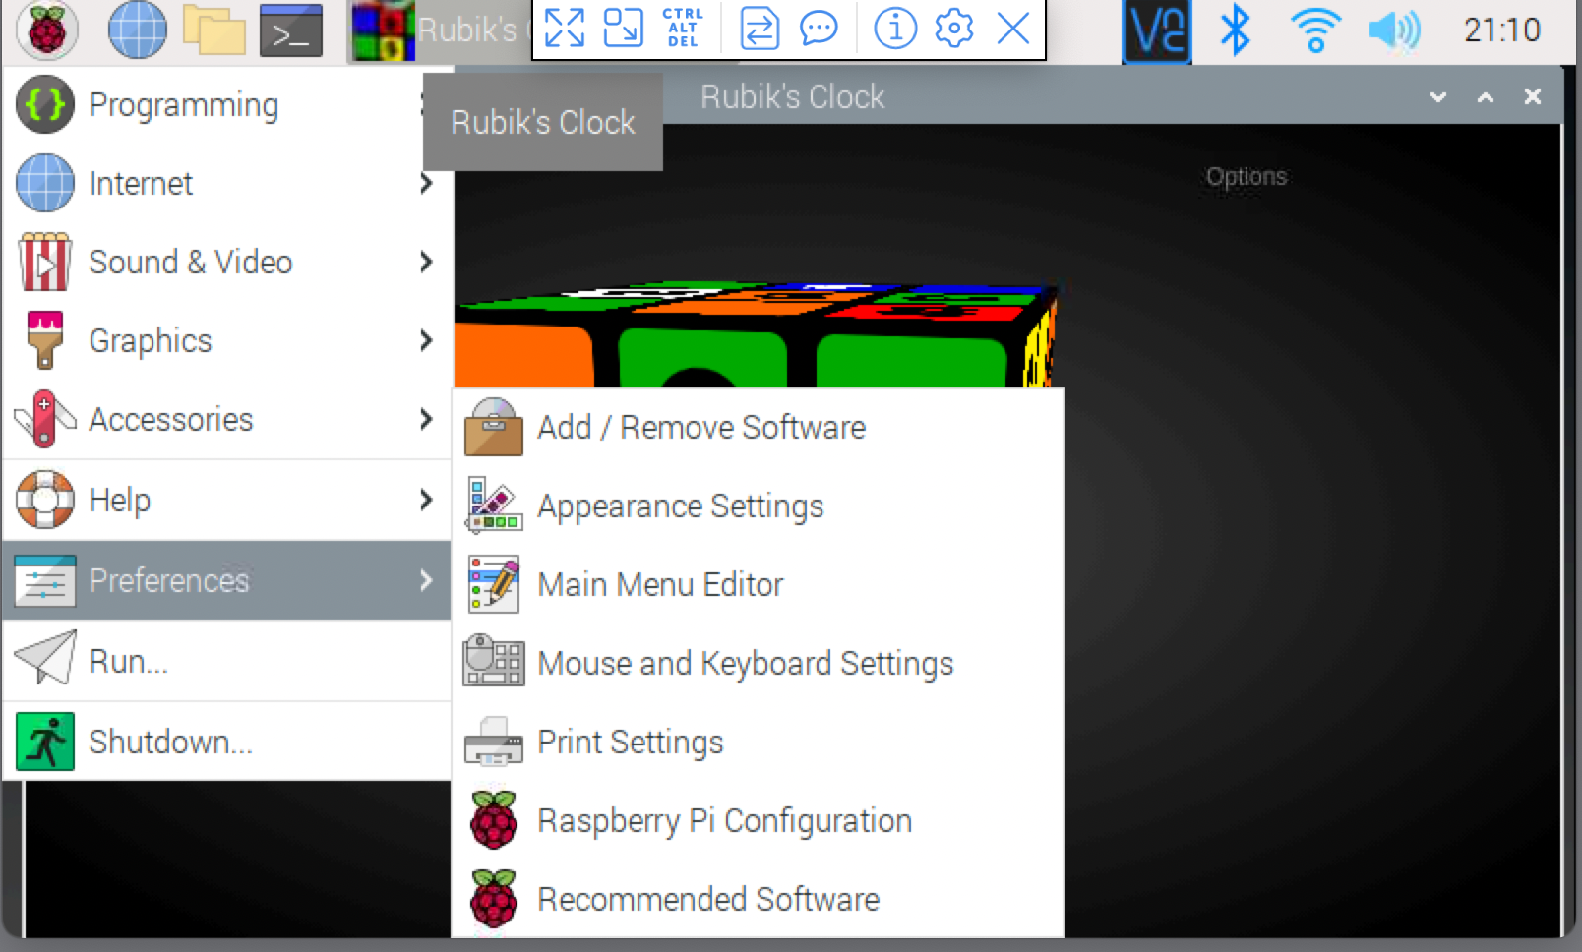Viewport: 1582px width, 952px height.
Task: Close VNC connection with X icon
Action: (x=1013, y=29)
